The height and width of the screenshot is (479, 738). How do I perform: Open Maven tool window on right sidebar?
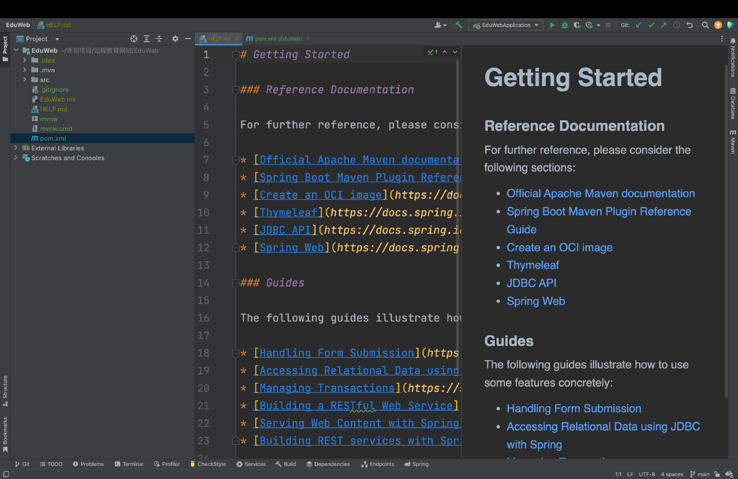[x=733, y=142]
